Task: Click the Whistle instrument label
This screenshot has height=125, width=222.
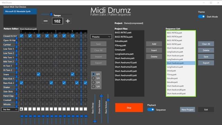Action: [x=7, y=104]
